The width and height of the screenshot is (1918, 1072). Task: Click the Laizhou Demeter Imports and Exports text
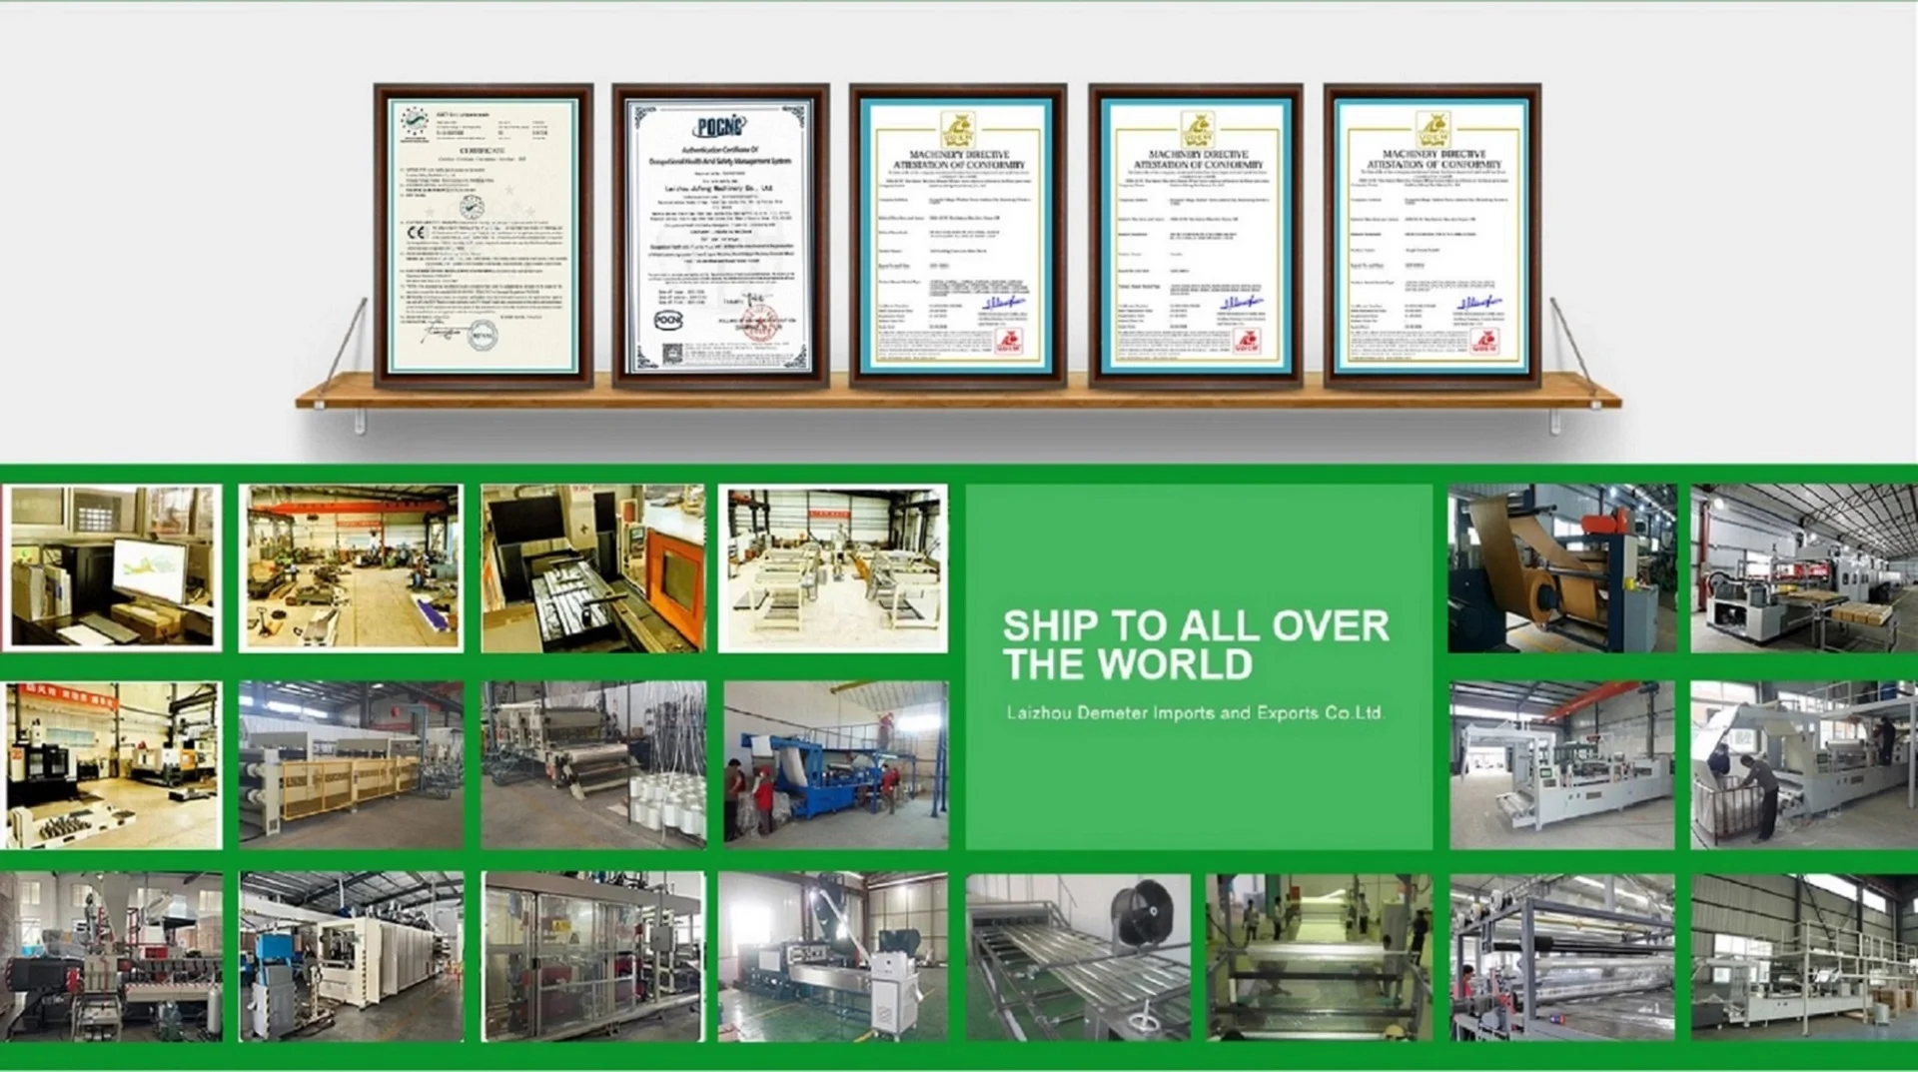pos(1195,713)
